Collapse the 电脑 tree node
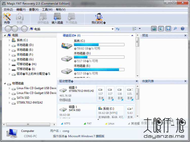The width and height of the screenshot is (190, 142). click(x=5, y=35)
